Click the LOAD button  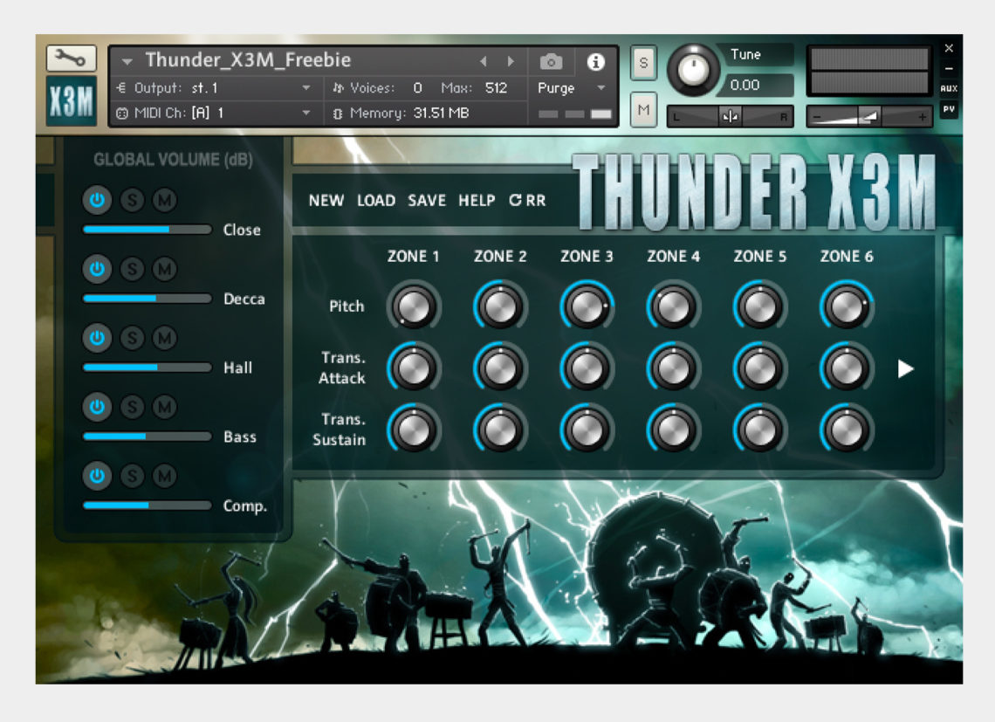click(x=376, y=200)
